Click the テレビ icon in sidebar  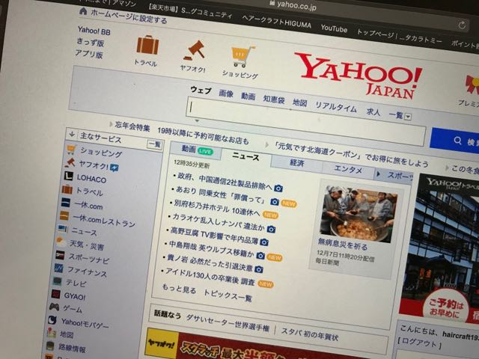pyautogui.click(x=57, y=281)
